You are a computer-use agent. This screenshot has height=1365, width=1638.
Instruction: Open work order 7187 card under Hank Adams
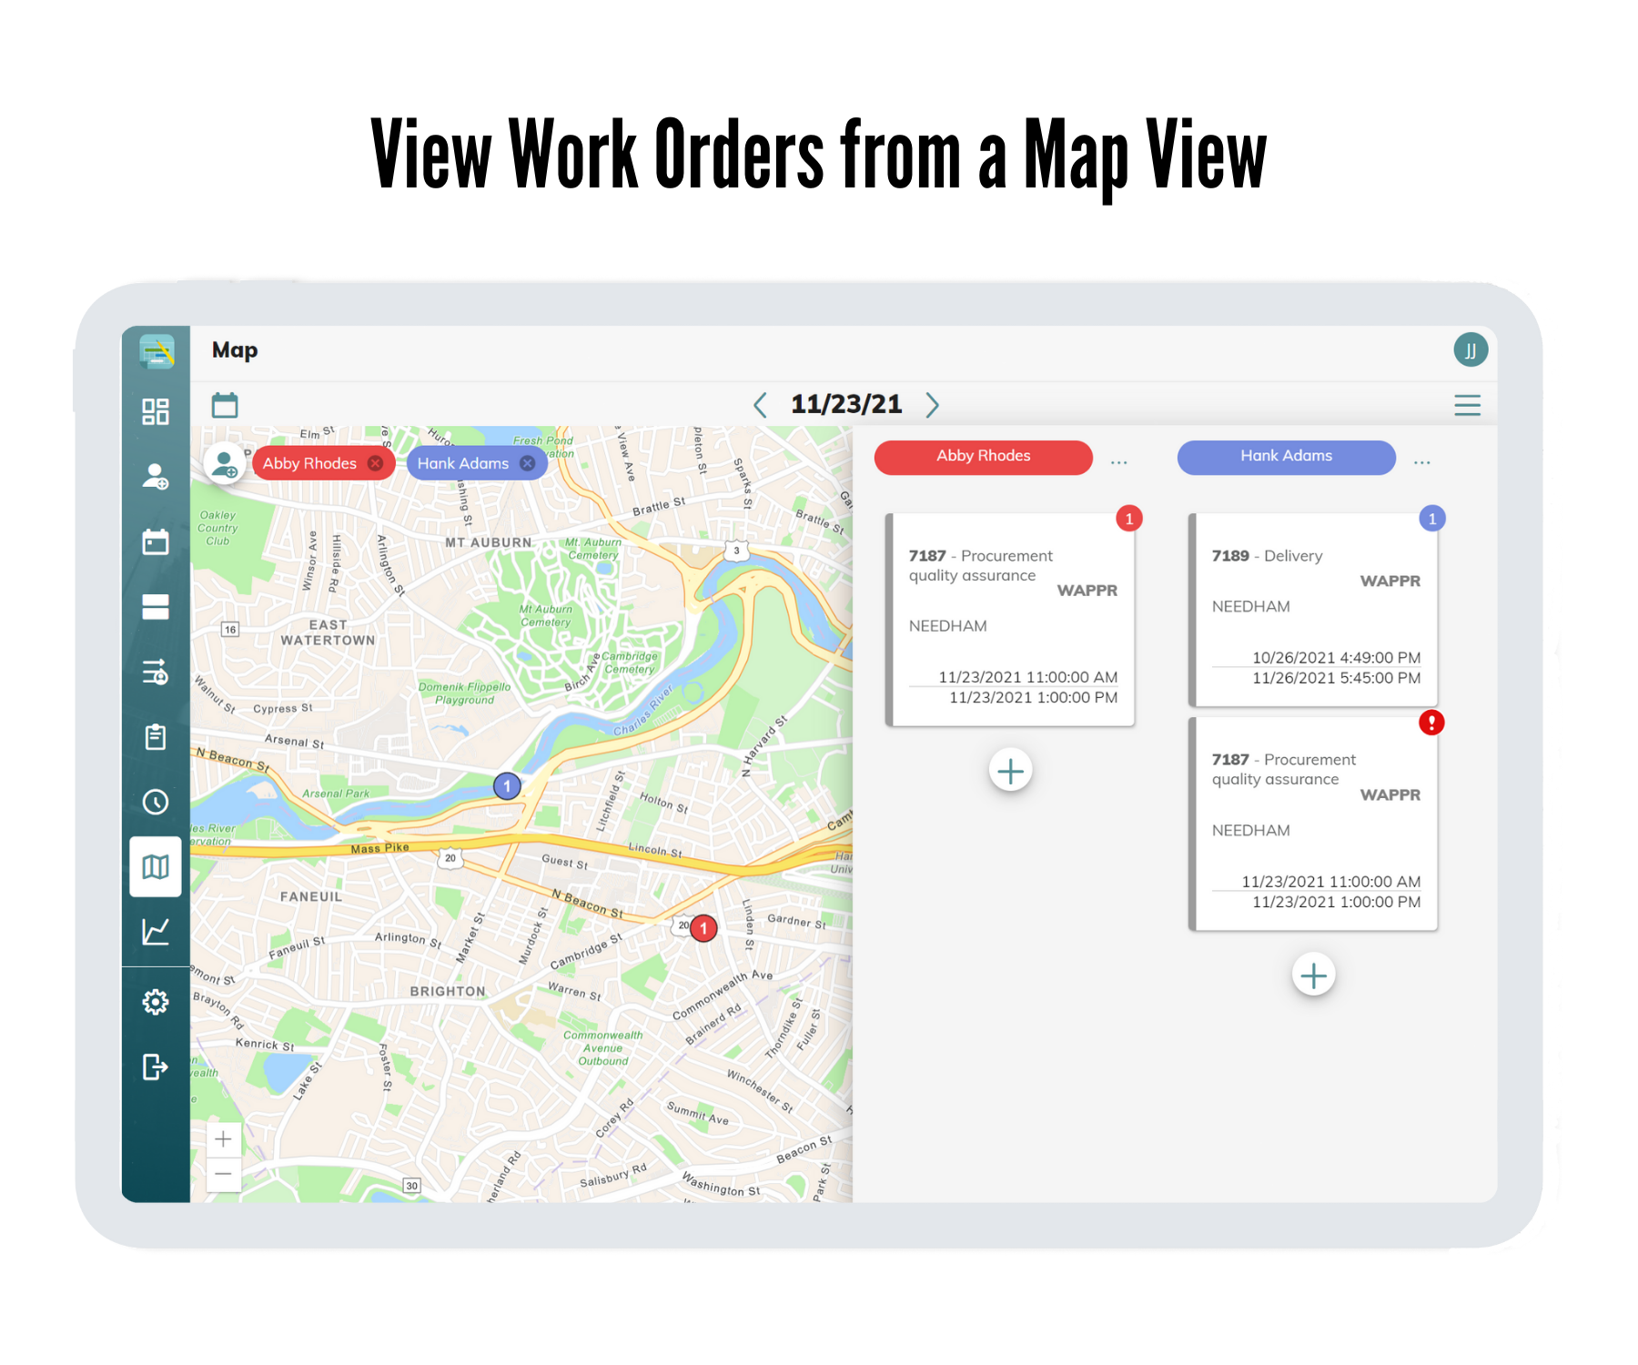pos(1314,824)
